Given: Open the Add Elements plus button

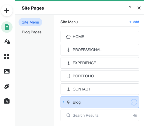Looking at the screenshot, I should pos(7,11).
